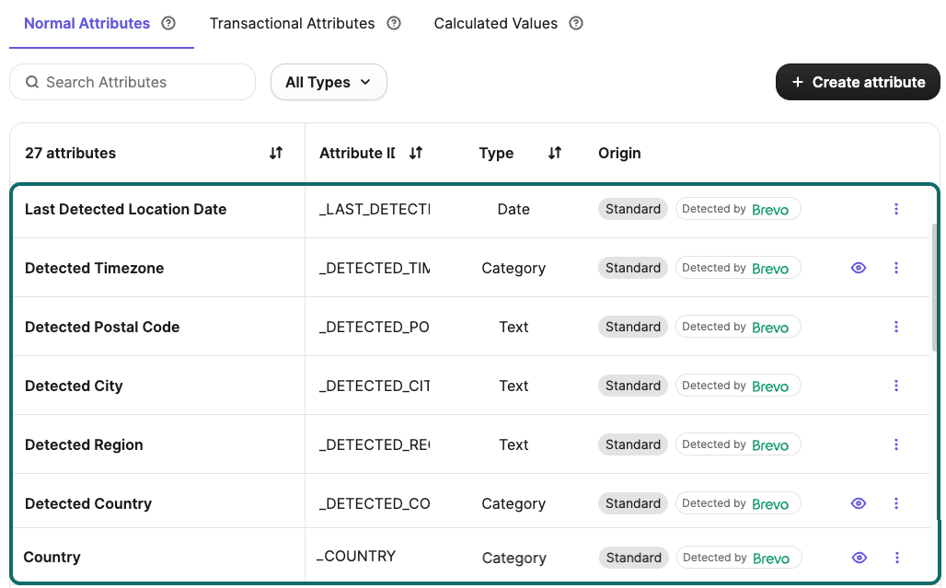The width and height of the screenshot is (946, 588).
Task: Click the table's vertical scrollbar
Action: (x=935, y=288)
